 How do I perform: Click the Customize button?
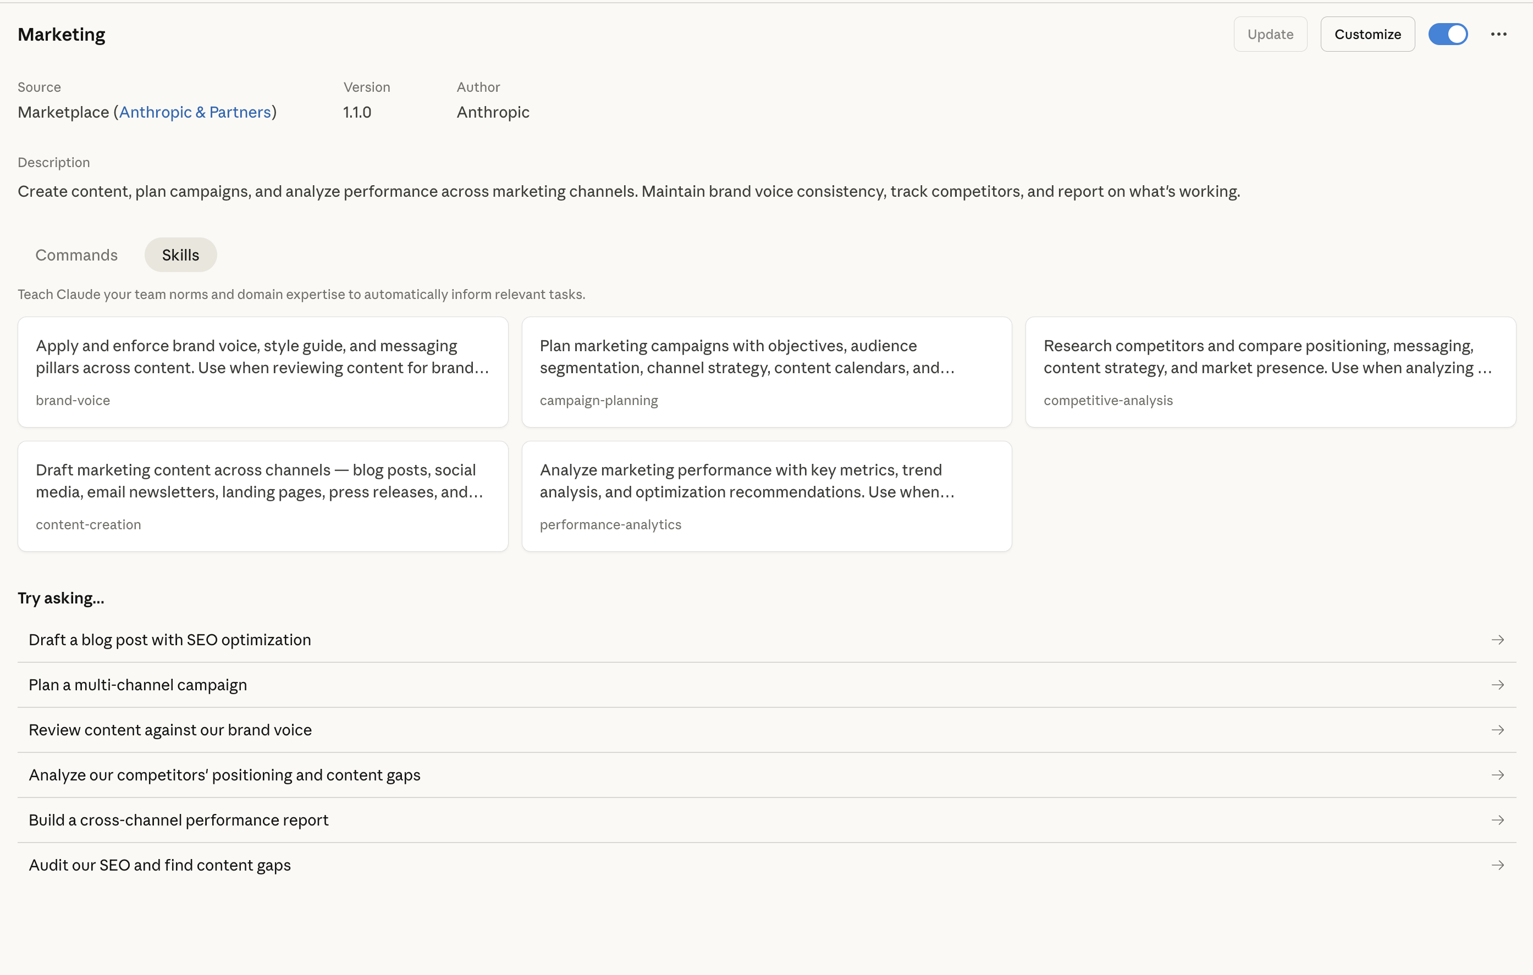[1367, 35]
